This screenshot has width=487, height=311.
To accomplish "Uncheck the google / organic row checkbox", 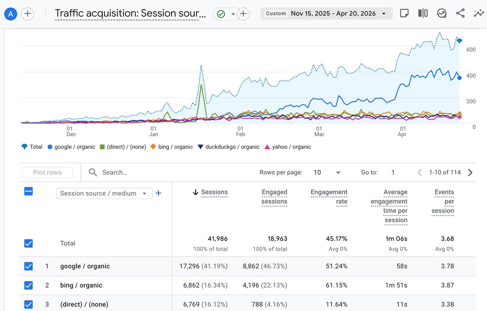I will coord(28,266).
